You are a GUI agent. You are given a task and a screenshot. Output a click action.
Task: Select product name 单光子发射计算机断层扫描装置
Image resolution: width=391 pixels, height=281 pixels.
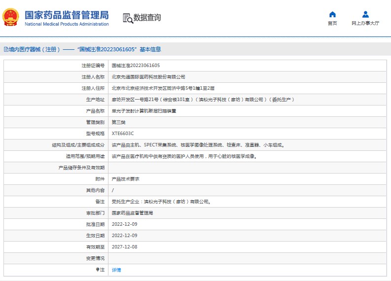pyautogui.click(x=144, y=111)
